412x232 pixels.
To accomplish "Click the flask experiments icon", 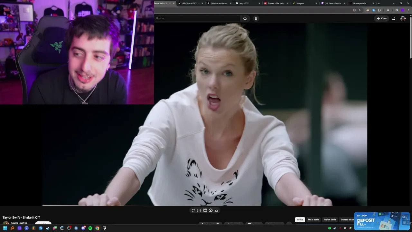I will pyautogui.click(x=216, y=210).
